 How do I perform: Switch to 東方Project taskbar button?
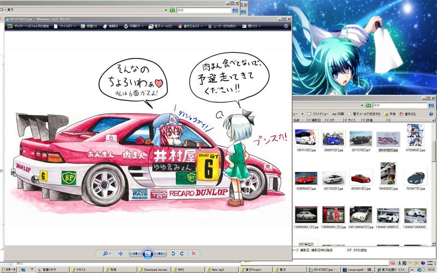[x=256, y=270]
